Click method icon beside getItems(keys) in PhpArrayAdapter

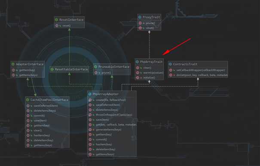[90, 154]
